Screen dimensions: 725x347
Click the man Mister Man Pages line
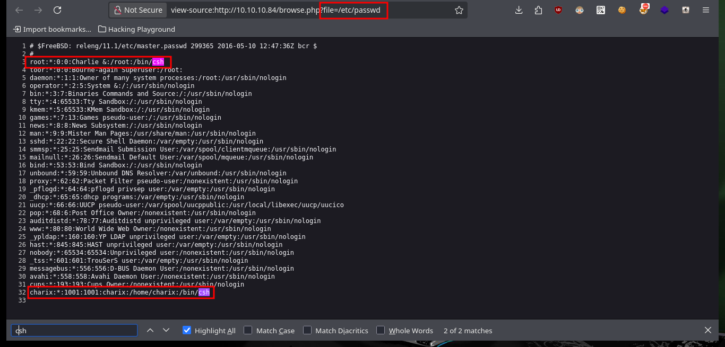coord(143,134)
